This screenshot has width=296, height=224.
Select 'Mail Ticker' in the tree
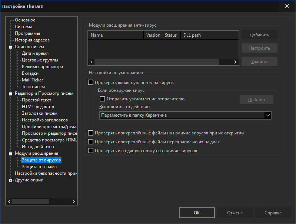(33, 80)
